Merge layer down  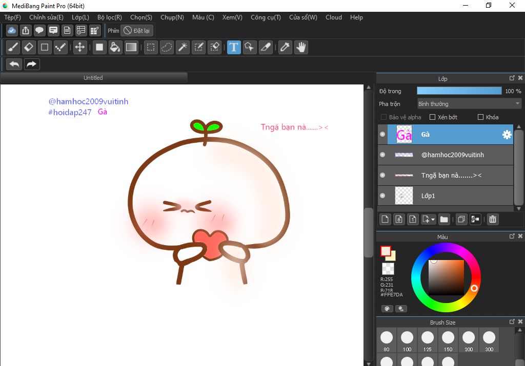tap(475, 219)
